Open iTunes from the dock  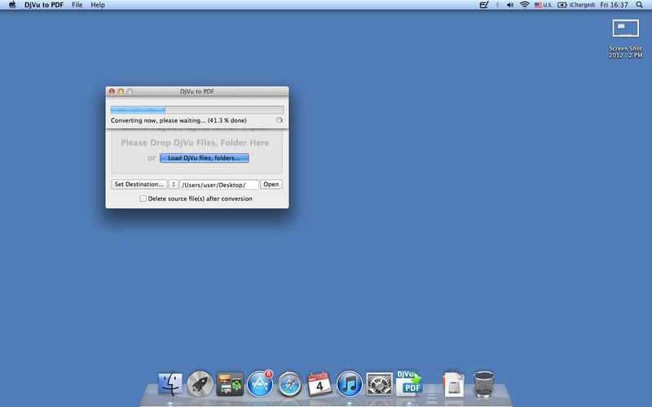[350, 383]
